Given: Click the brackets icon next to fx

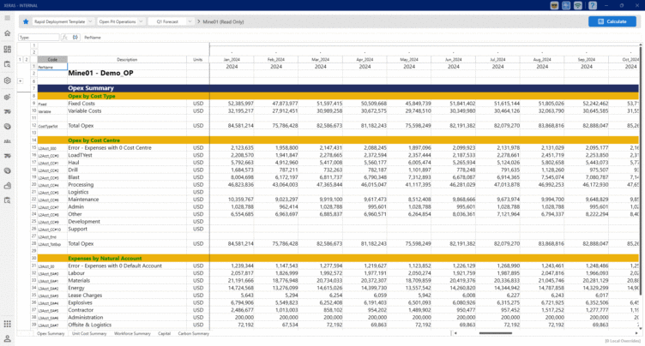Looking at the screenshot, I should [75, 38].
